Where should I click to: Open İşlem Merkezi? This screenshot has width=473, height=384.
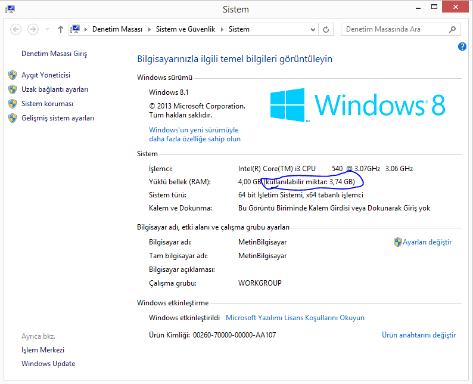[43, 350]
